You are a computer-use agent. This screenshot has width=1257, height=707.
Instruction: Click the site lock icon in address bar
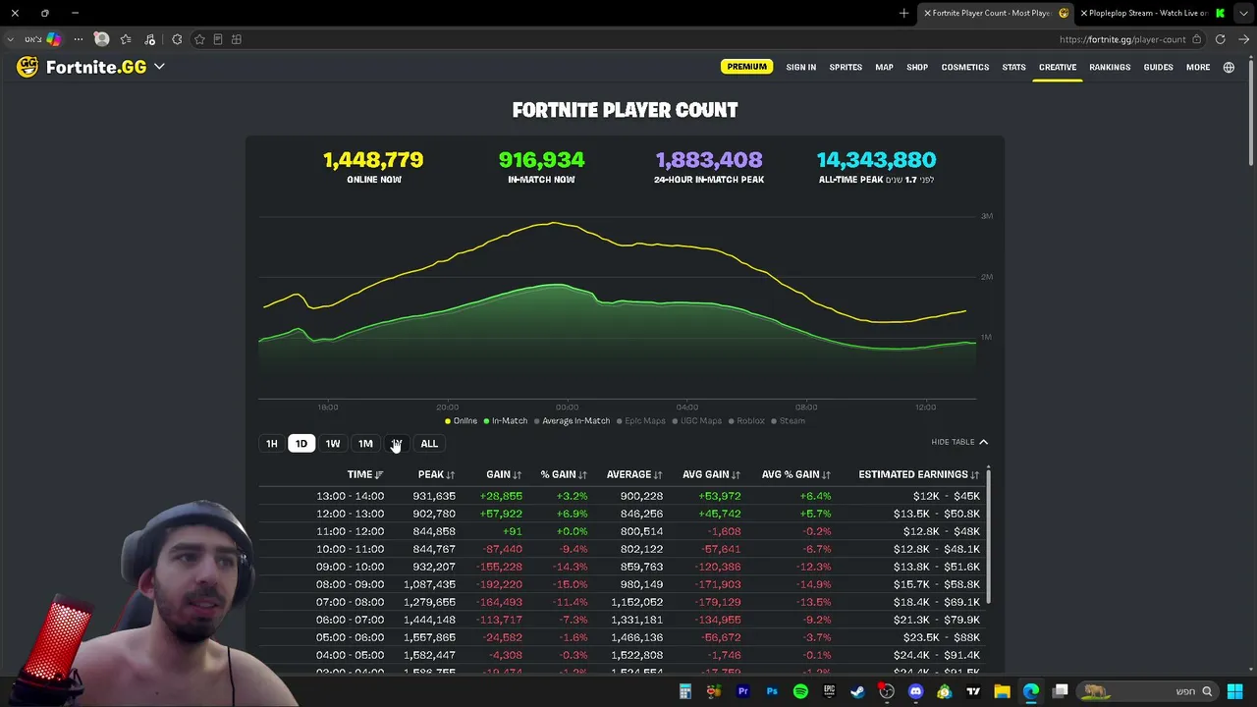click(1196, 39)
